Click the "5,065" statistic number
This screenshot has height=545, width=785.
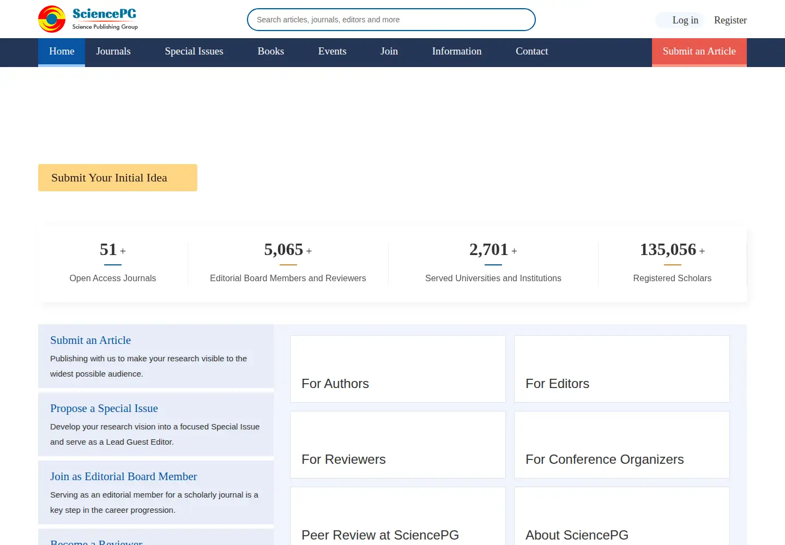[283, 250]
